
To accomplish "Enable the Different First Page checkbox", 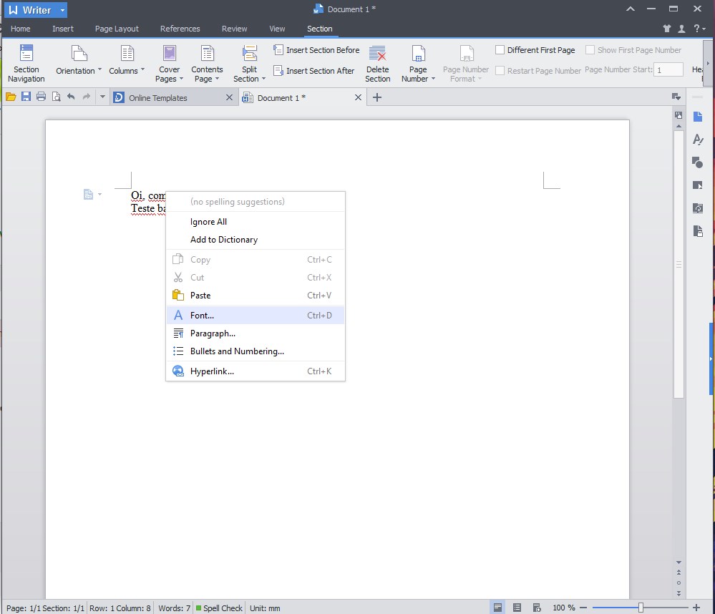I will 500,49.
